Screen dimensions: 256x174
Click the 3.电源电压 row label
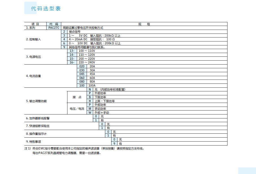tap(34, 57)
